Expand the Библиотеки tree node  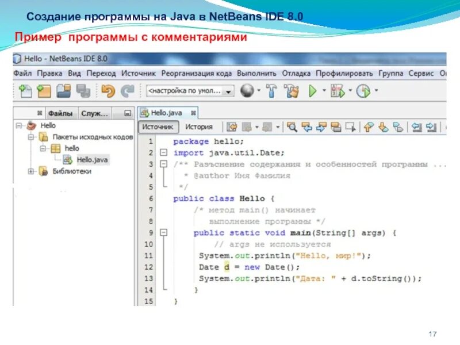(31, 171)
